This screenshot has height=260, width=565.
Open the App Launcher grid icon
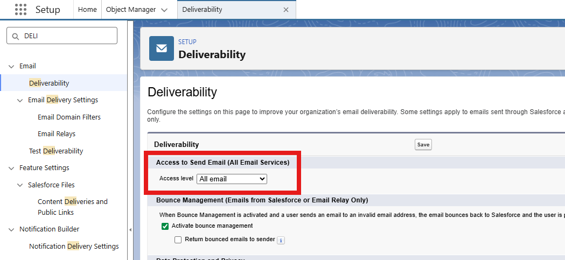click(21, 9)
